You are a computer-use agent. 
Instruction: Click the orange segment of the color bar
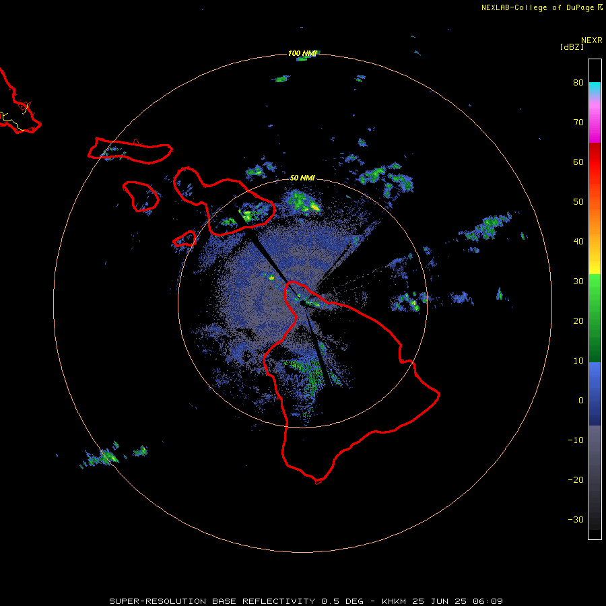[x=595, y=228]
